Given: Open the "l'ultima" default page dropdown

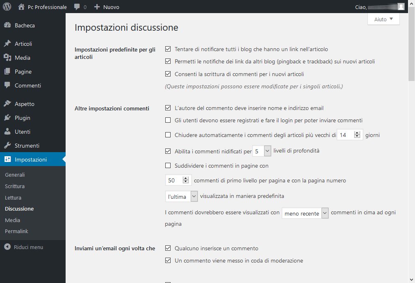Looking at the screenshot, I should point(181,196).
